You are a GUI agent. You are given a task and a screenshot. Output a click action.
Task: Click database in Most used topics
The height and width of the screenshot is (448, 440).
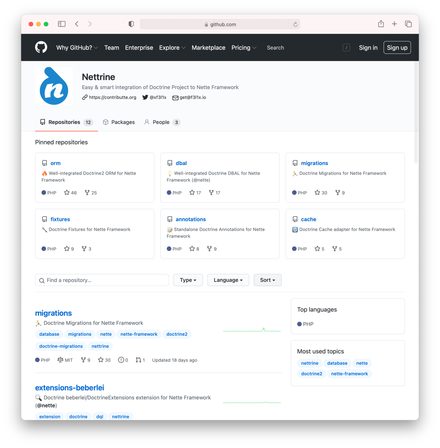pyautogui.click(x=337, y=363)
